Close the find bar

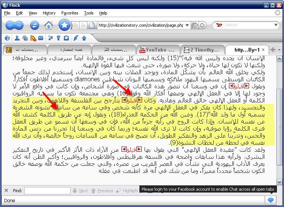(6, 191)
